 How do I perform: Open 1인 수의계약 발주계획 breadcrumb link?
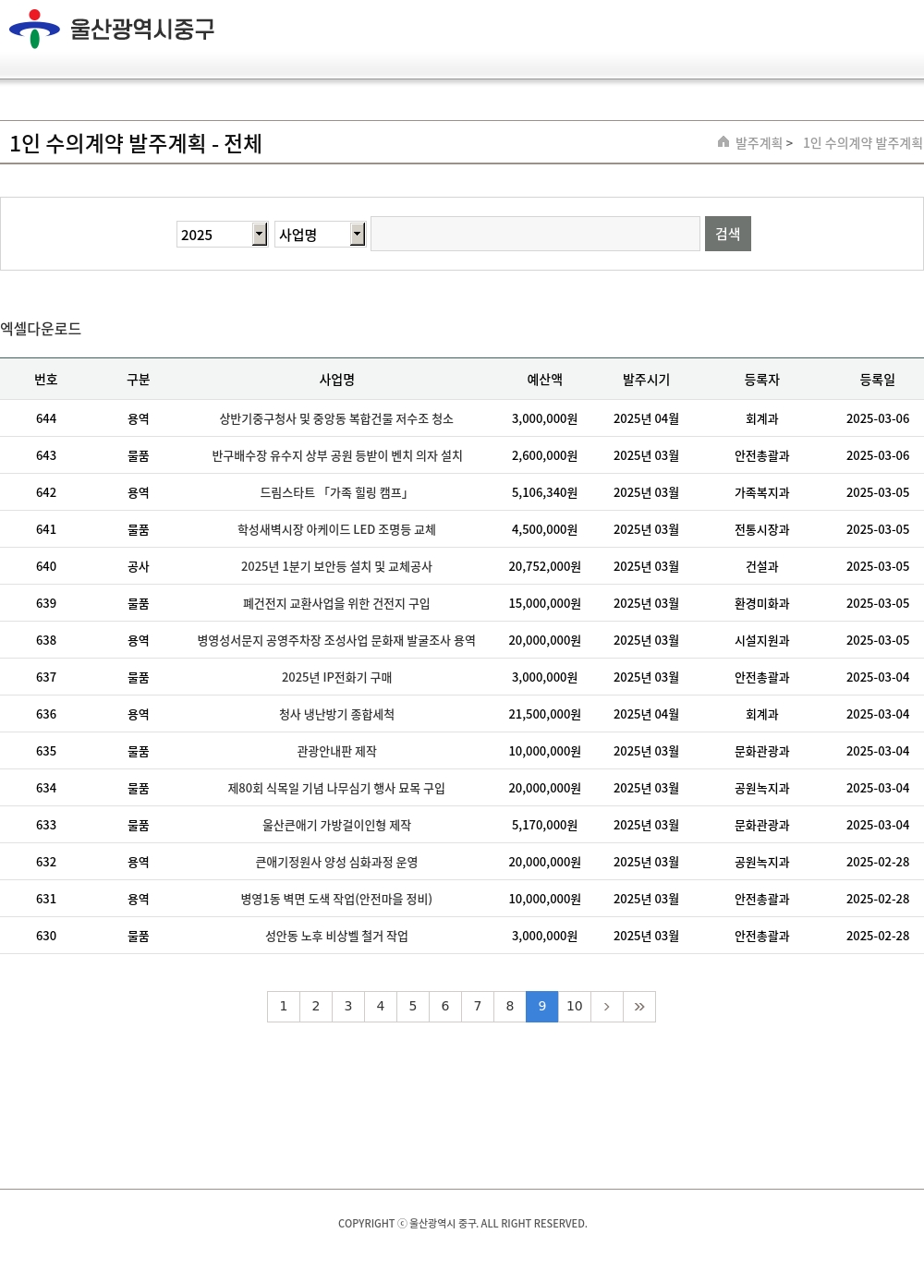[862, 143]
